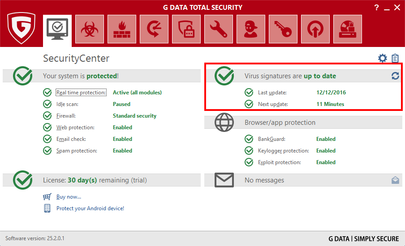Click 'G DATA | SIMPLY SECURE' footer text

point(364,239)
